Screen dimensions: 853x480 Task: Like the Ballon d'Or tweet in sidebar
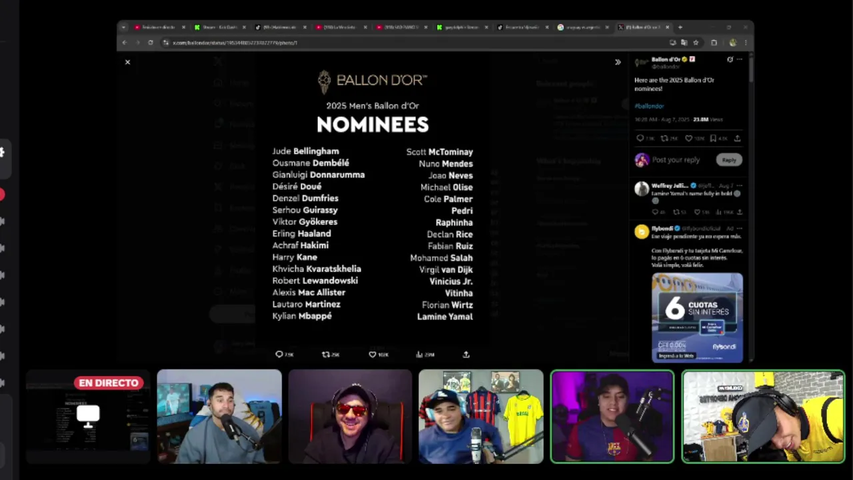click(688, 139)
